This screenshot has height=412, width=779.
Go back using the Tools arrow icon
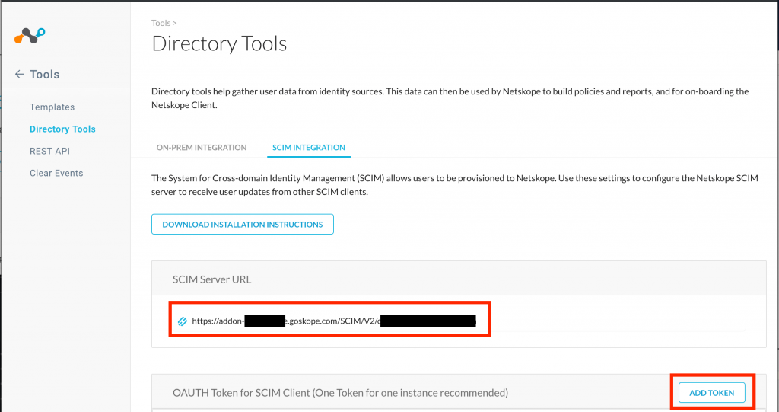coord(19,74)
